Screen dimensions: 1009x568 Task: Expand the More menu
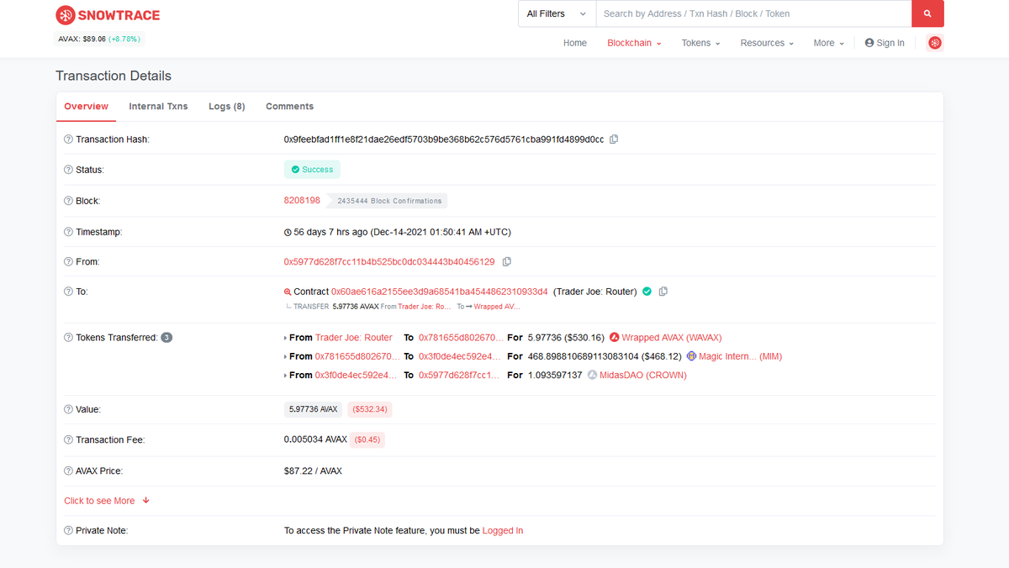[829, 43]
